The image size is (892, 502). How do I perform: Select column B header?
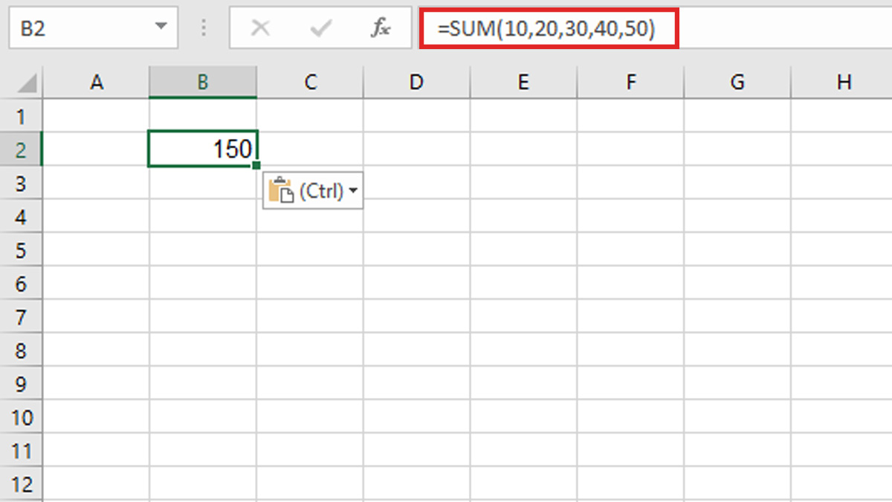[x=203, y=83]
